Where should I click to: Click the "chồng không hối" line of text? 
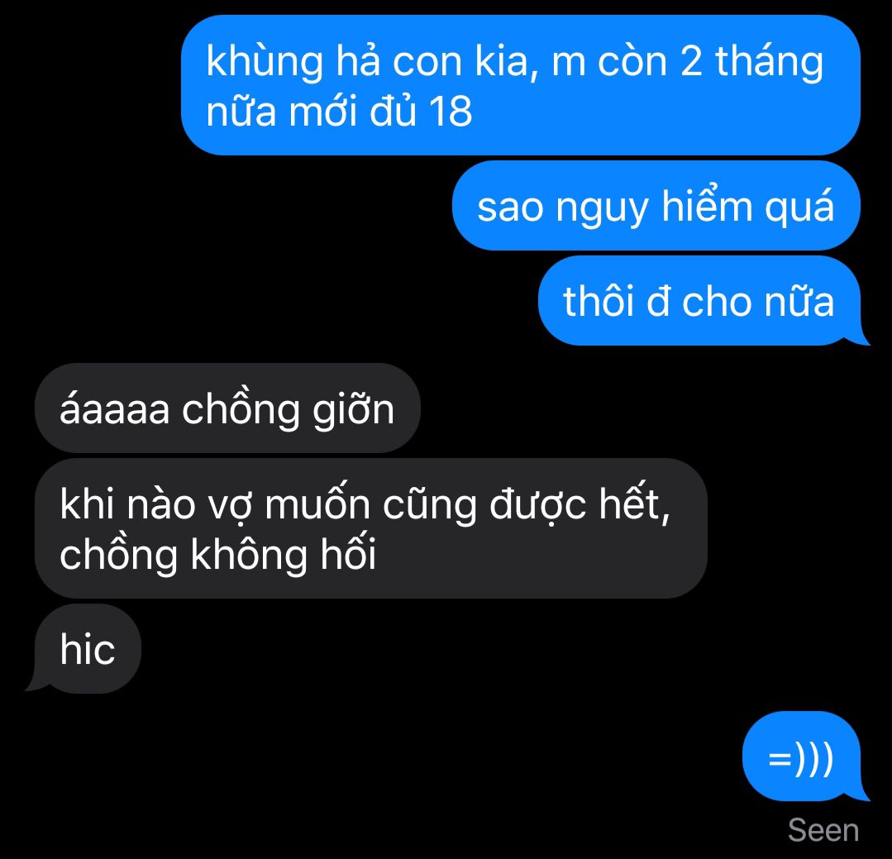click(218, 554)
